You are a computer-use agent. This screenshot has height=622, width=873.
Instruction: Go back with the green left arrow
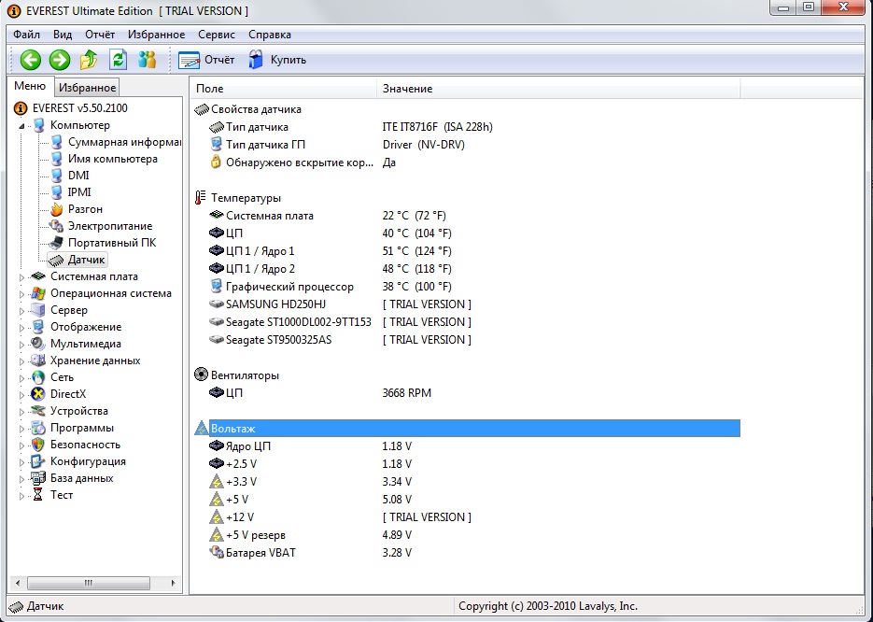coord(31,60)
